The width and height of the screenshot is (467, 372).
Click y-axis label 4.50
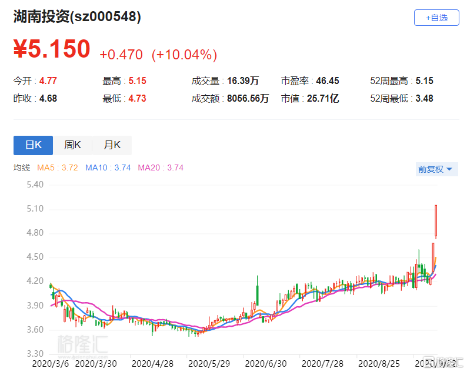[35, 257]
